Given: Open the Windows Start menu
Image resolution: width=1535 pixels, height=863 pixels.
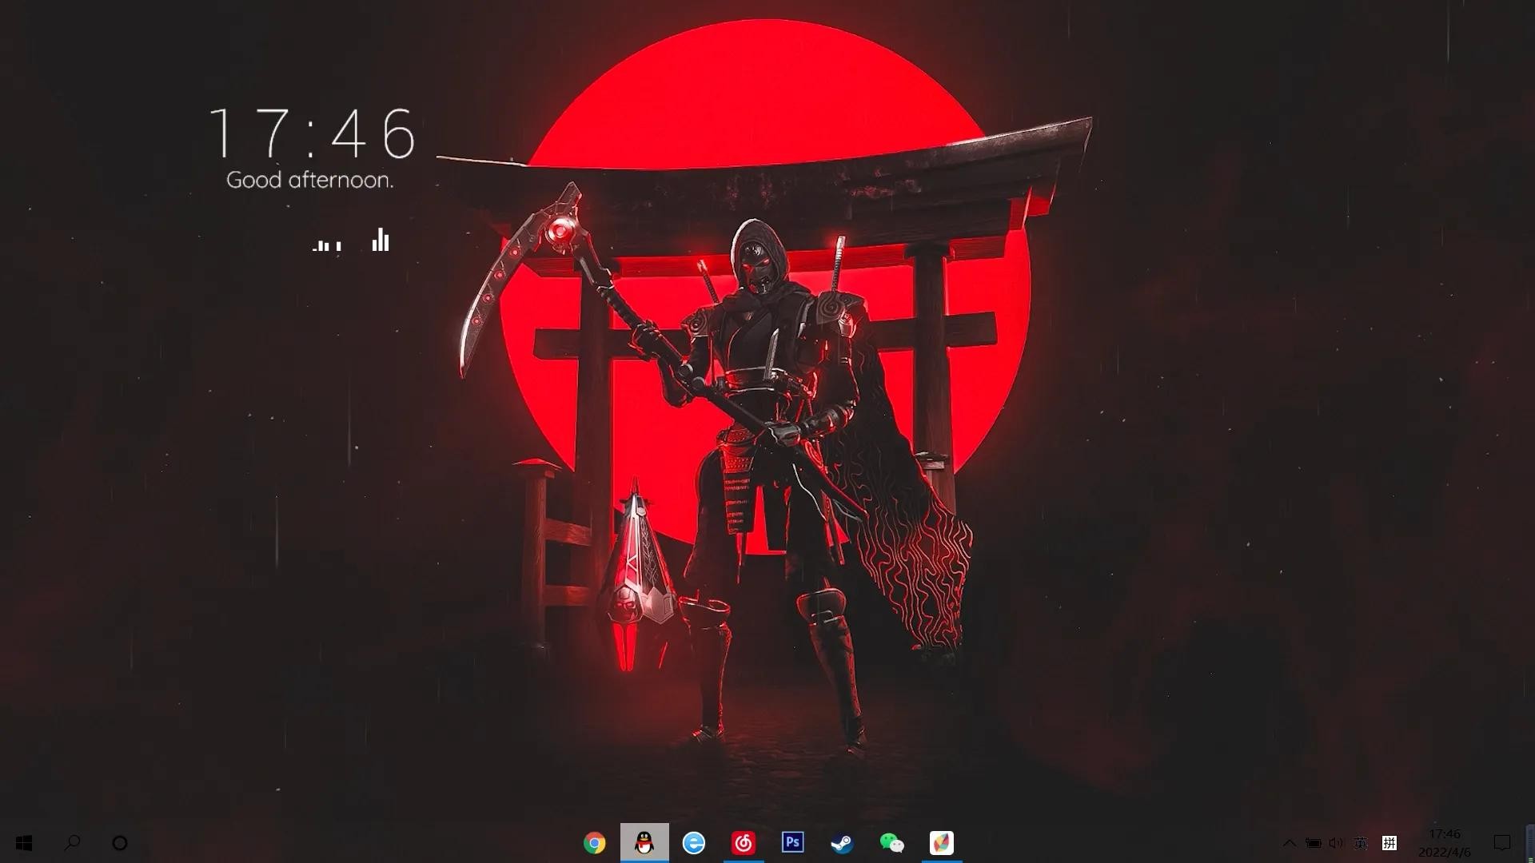Looking at the screenshot, I should tap(24, 843).
